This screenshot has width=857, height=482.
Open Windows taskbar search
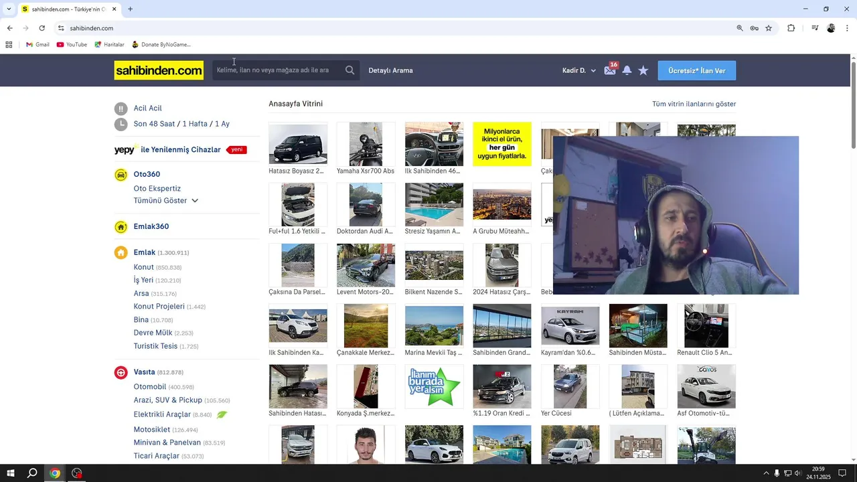coord(32,473)
